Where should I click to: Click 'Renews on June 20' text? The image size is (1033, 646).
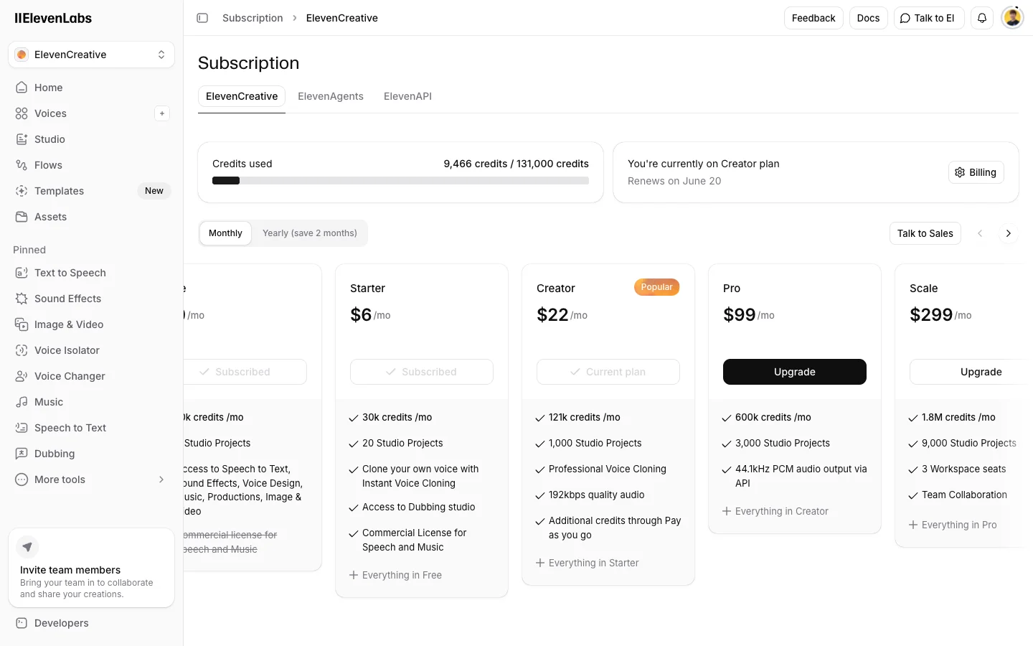click(x=674, y=181)
